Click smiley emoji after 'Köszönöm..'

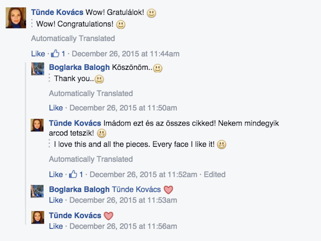(x=158, y=68)
